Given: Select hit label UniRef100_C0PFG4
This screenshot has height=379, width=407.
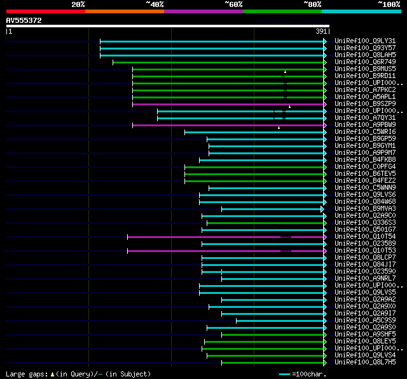Looking at the screenshot, I should click(365, 167).
